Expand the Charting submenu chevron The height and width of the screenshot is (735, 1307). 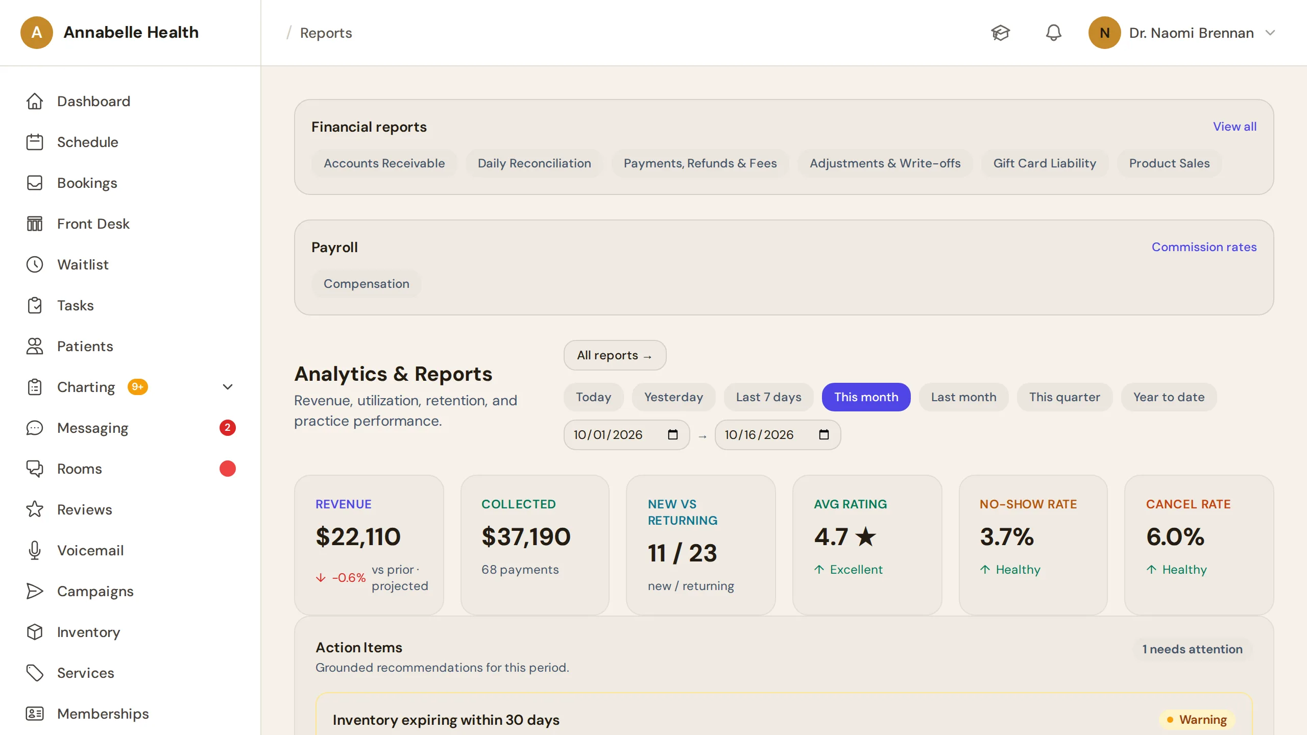[228, 387]
